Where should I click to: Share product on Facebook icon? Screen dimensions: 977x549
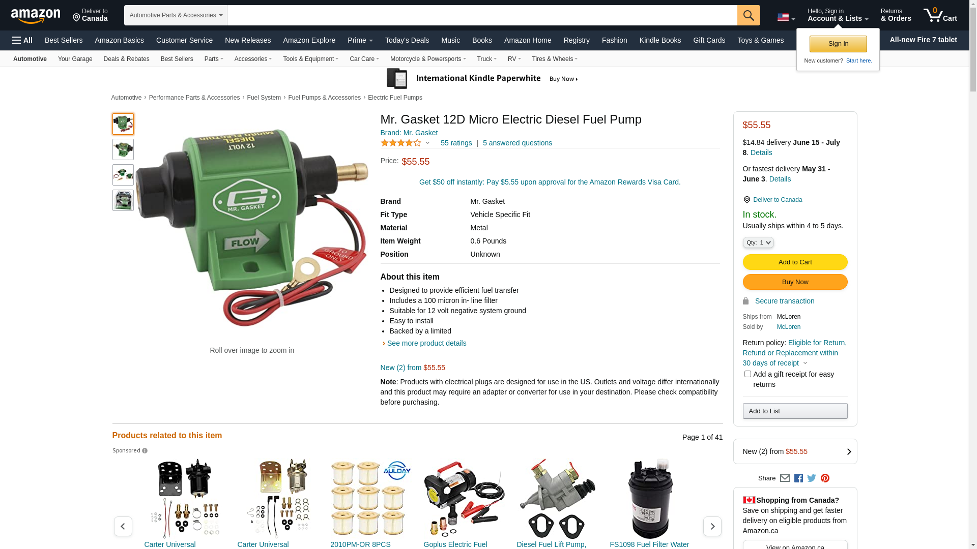tap(798, 478)
